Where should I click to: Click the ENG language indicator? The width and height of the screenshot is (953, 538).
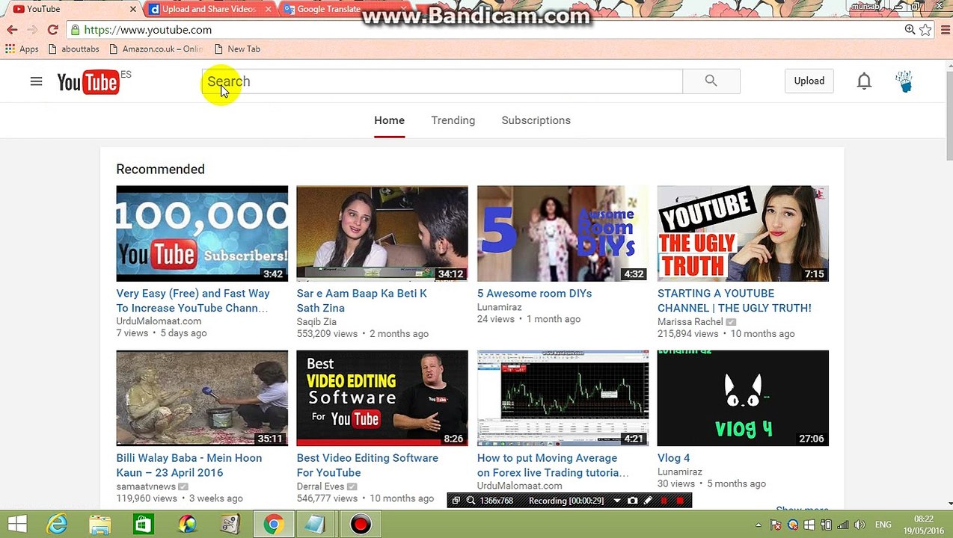pyautogui.click(x=883, y=525)
